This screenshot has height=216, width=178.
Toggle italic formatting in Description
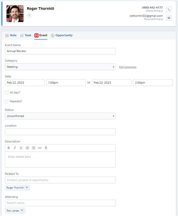(15, 148)
